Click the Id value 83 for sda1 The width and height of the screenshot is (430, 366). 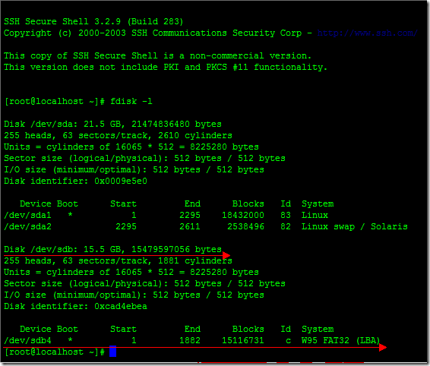(x=286, y=215)
